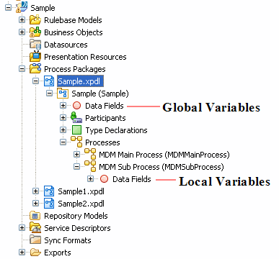Click the Repository Models folder icon
The image size is (279, 259).
click(x=35, y=216)
